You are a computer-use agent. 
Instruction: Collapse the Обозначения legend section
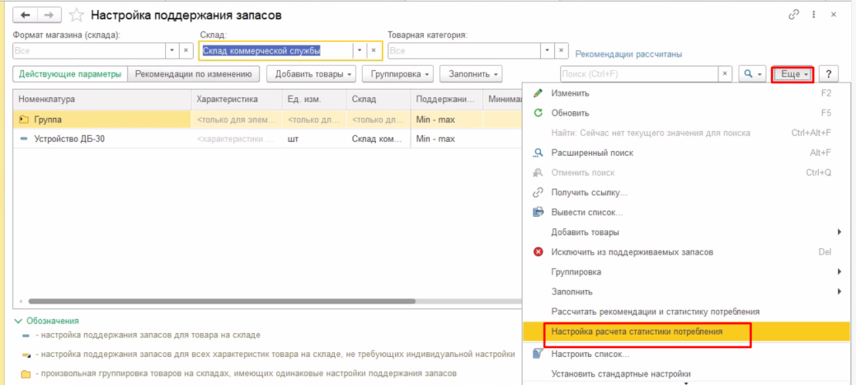[18, 321]
